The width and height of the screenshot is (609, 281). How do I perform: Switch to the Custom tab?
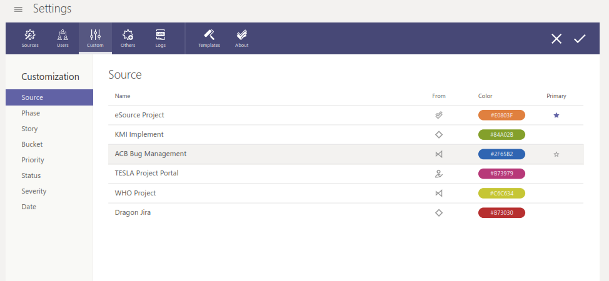[x=95, y=38]
